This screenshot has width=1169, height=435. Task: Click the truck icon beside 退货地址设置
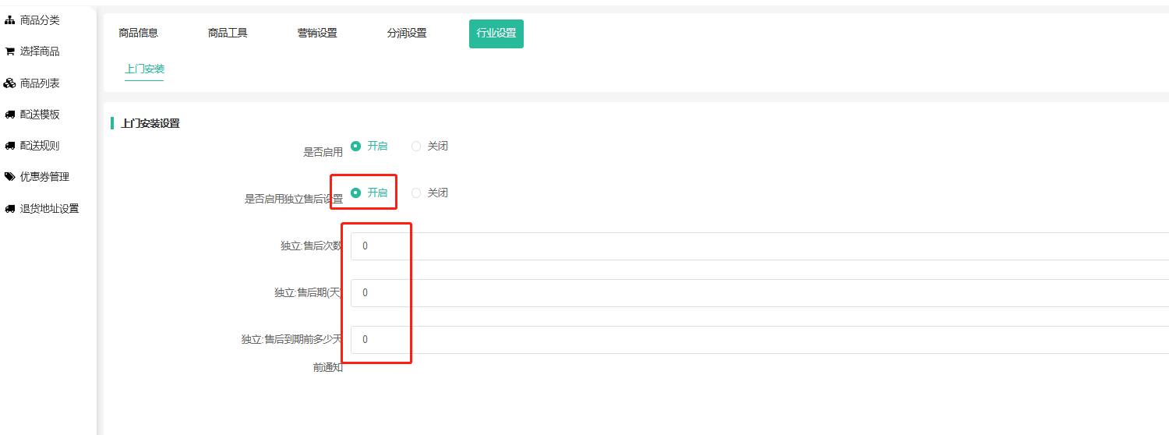[10, 209]
